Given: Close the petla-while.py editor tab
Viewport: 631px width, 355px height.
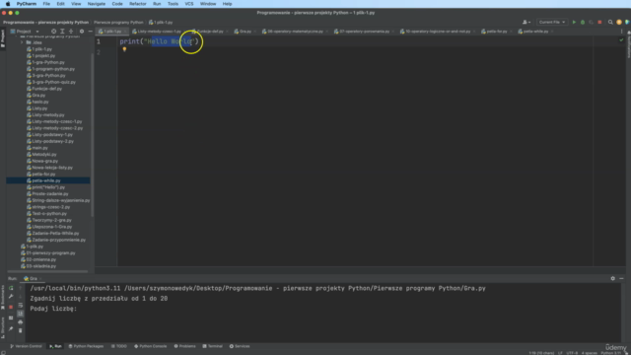Looking at the screenshot, I should [552, 31].
